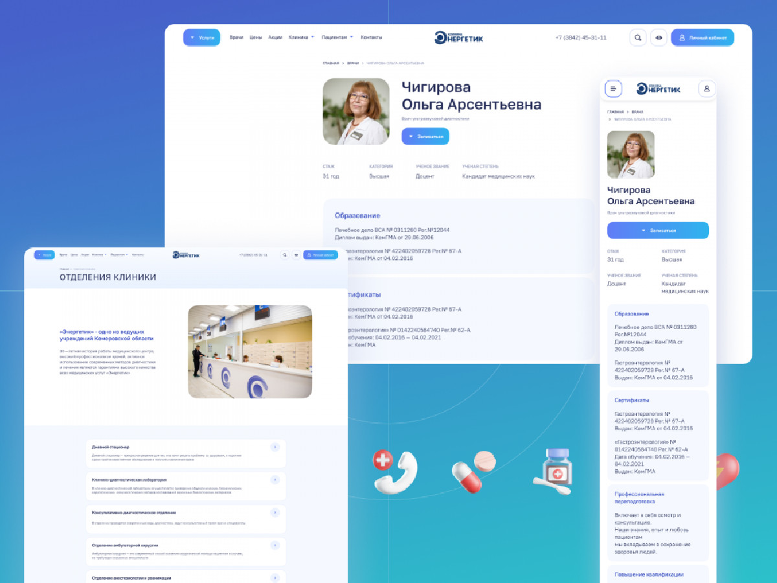Expand the Клиника menu on doctor page
The image size is (777, 583).
click(301, 38)
